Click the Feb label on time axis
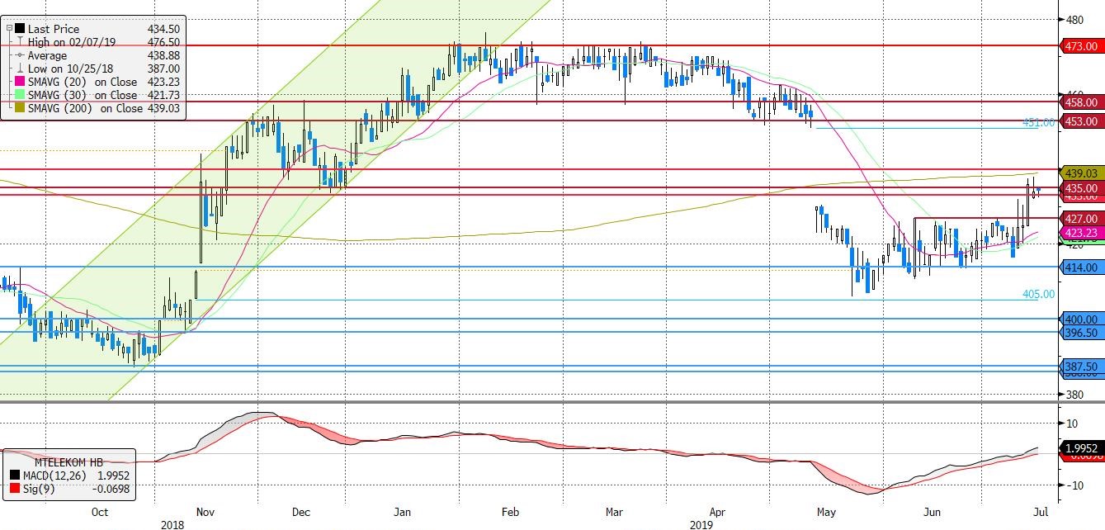Screen dimensions: 1105x530 pyautogui.click(x=510, y=512)
